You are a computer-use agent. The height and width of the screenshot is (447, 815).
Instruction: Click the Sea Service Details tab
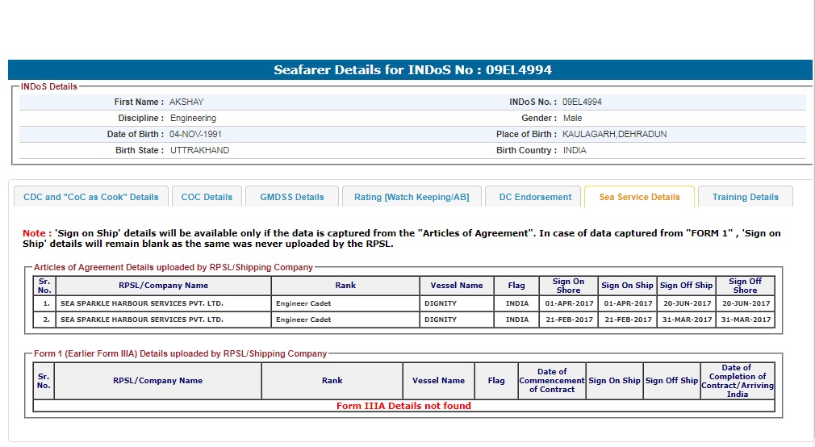pos(639,197)
